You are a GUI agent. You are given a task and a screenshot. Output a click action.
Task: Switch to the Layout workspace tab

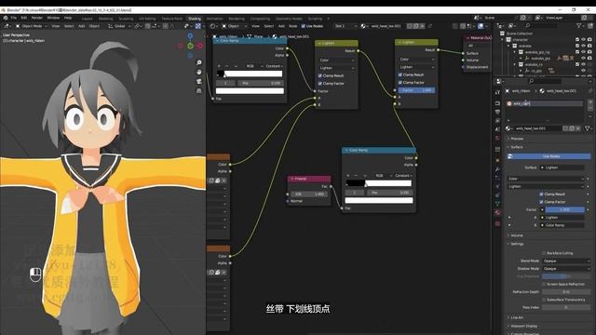coord(87,19)
